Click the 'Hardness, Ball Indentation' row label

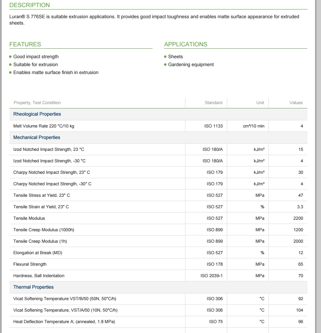click(x=39, y=276)
